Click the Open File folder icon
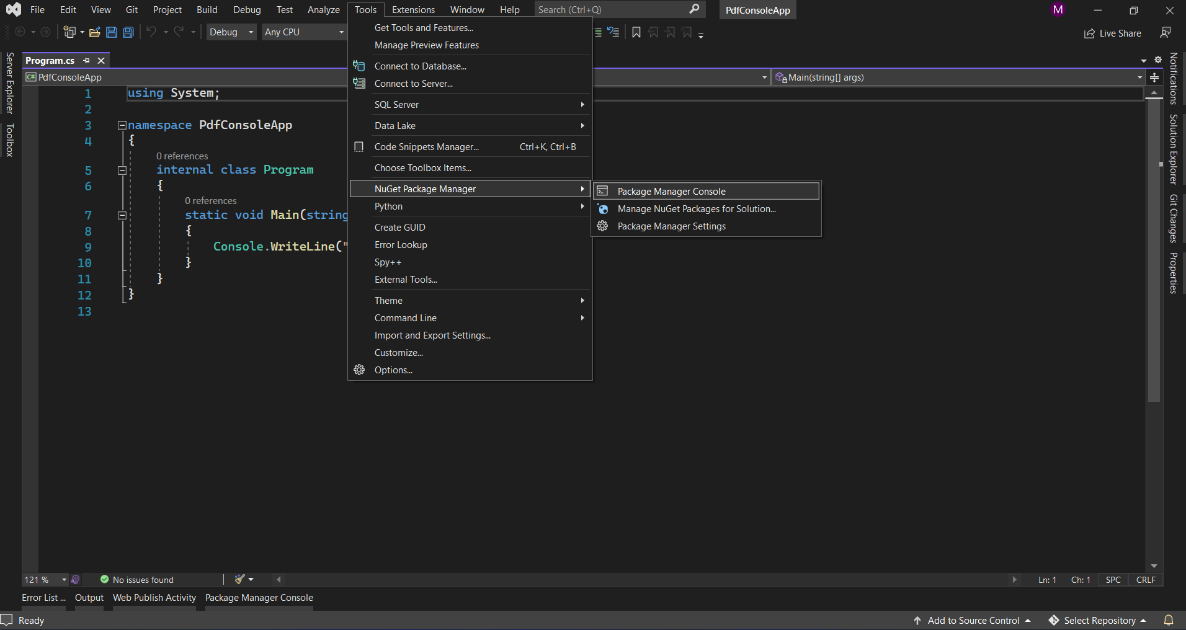Image resolution: width=1186 pixels, height=630 pixels. [94, 32]
